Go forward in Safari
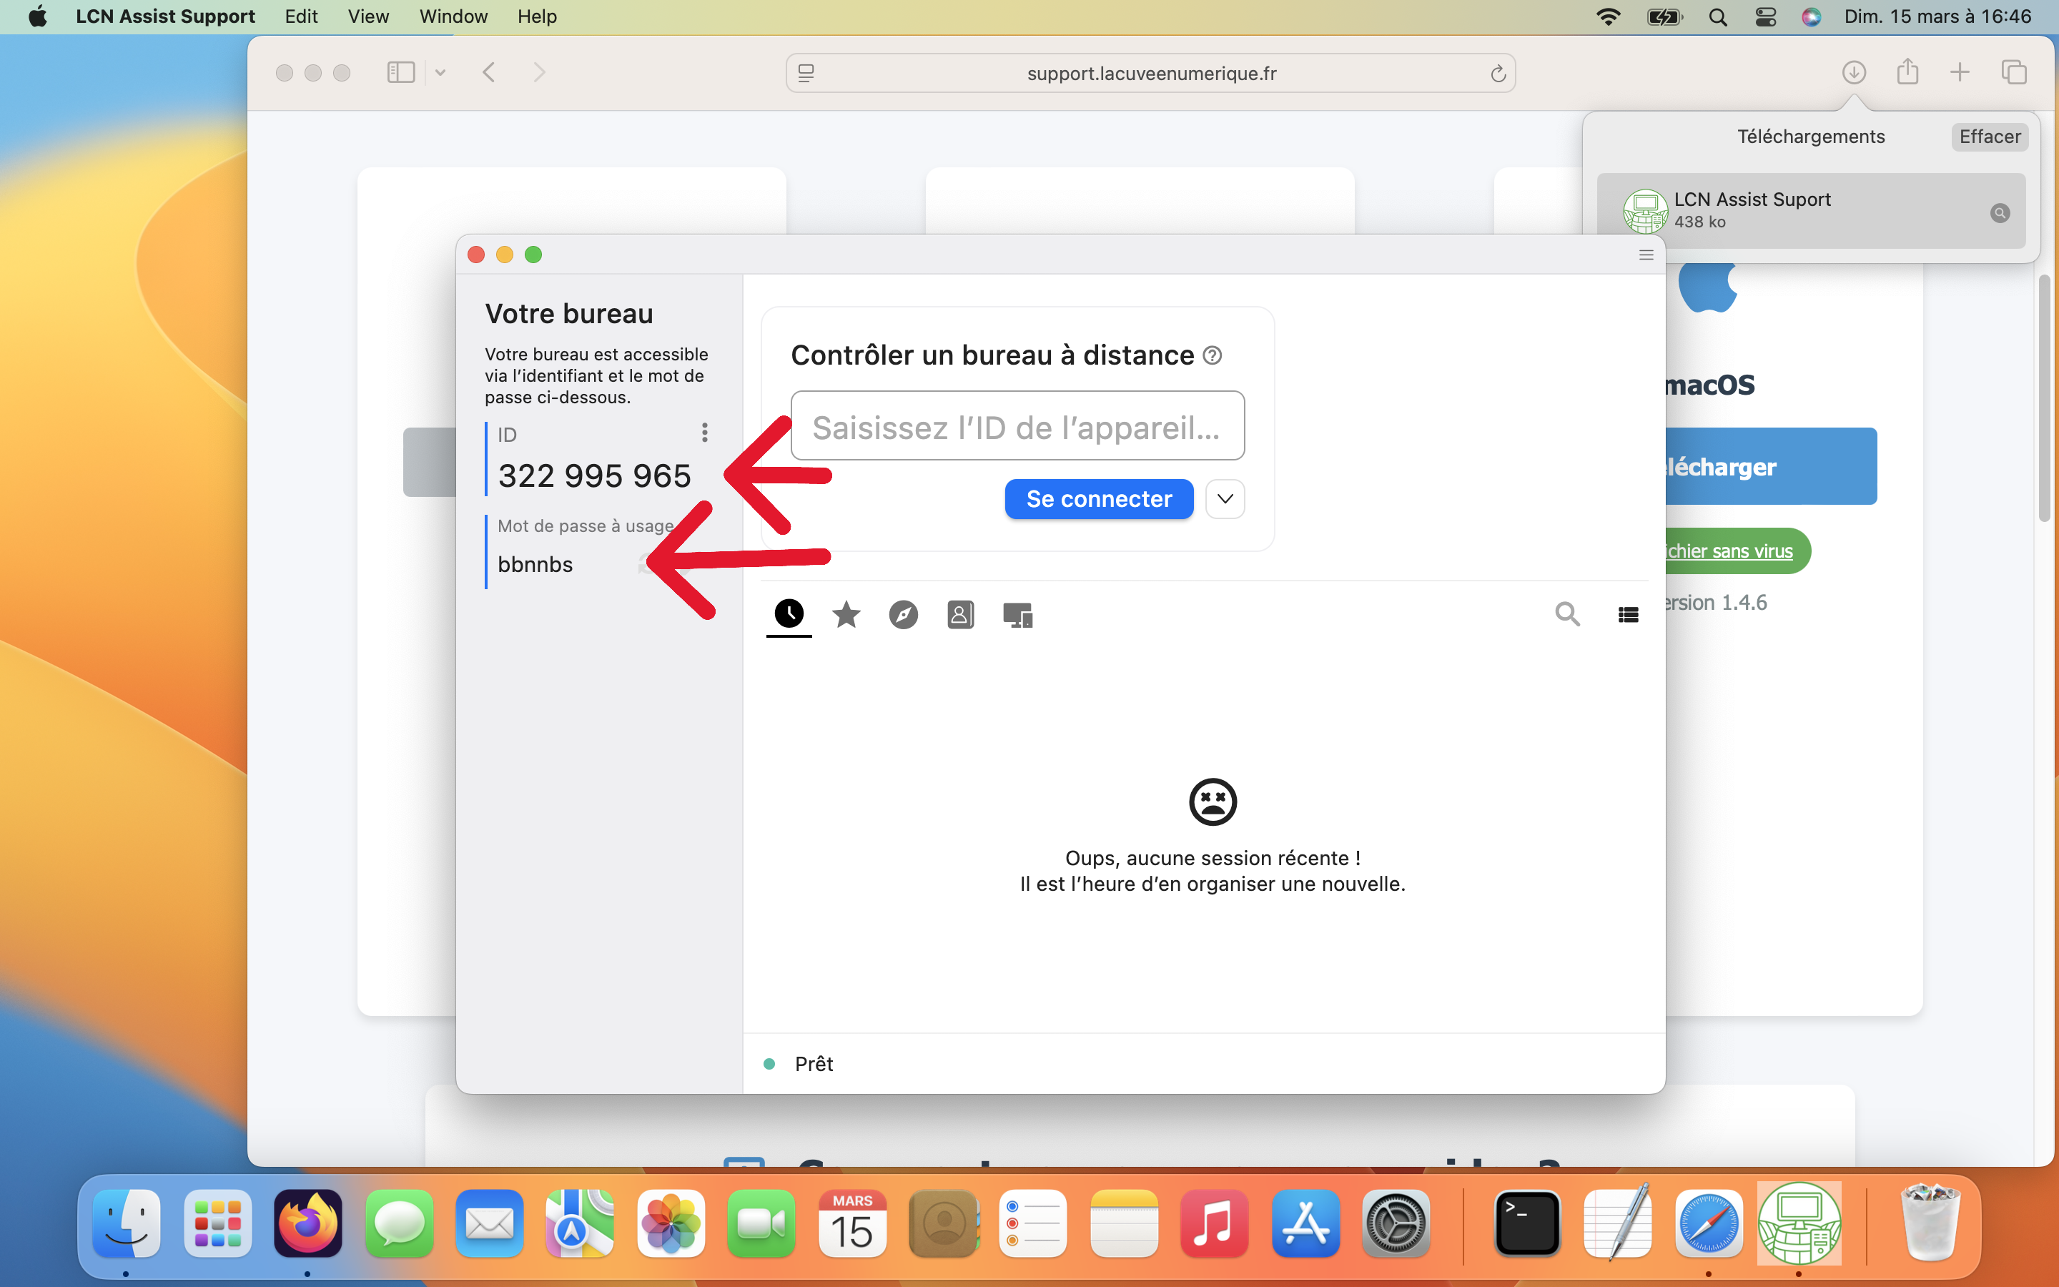The image size is (2059, 1287). (x=538, y=72)
